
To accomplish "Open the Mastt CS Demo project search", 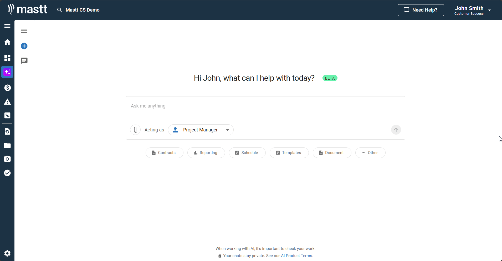I will (x=78, y=10).
